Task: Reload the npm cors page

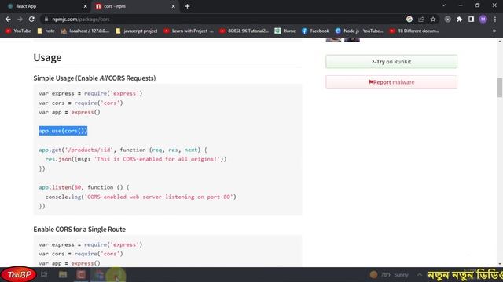Action: coord(31,20)
